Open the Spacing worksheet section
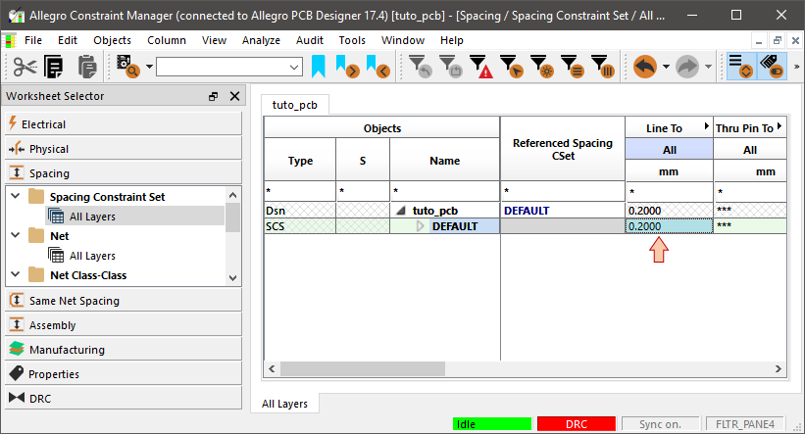 pos(124,172)
